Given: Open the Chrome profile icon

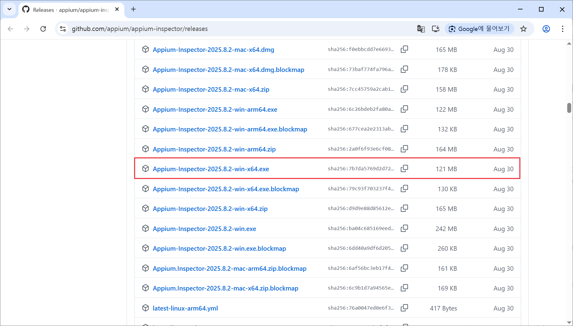Looking at the screenshot, I should point(546,29).
